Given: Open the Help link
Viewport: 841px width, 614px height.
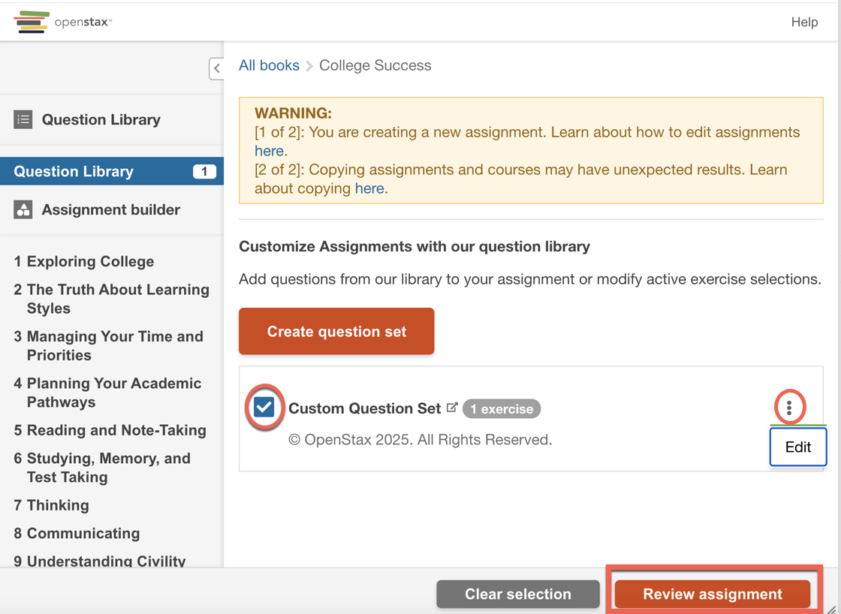Looking at the screenshot, I should point(804,22).
